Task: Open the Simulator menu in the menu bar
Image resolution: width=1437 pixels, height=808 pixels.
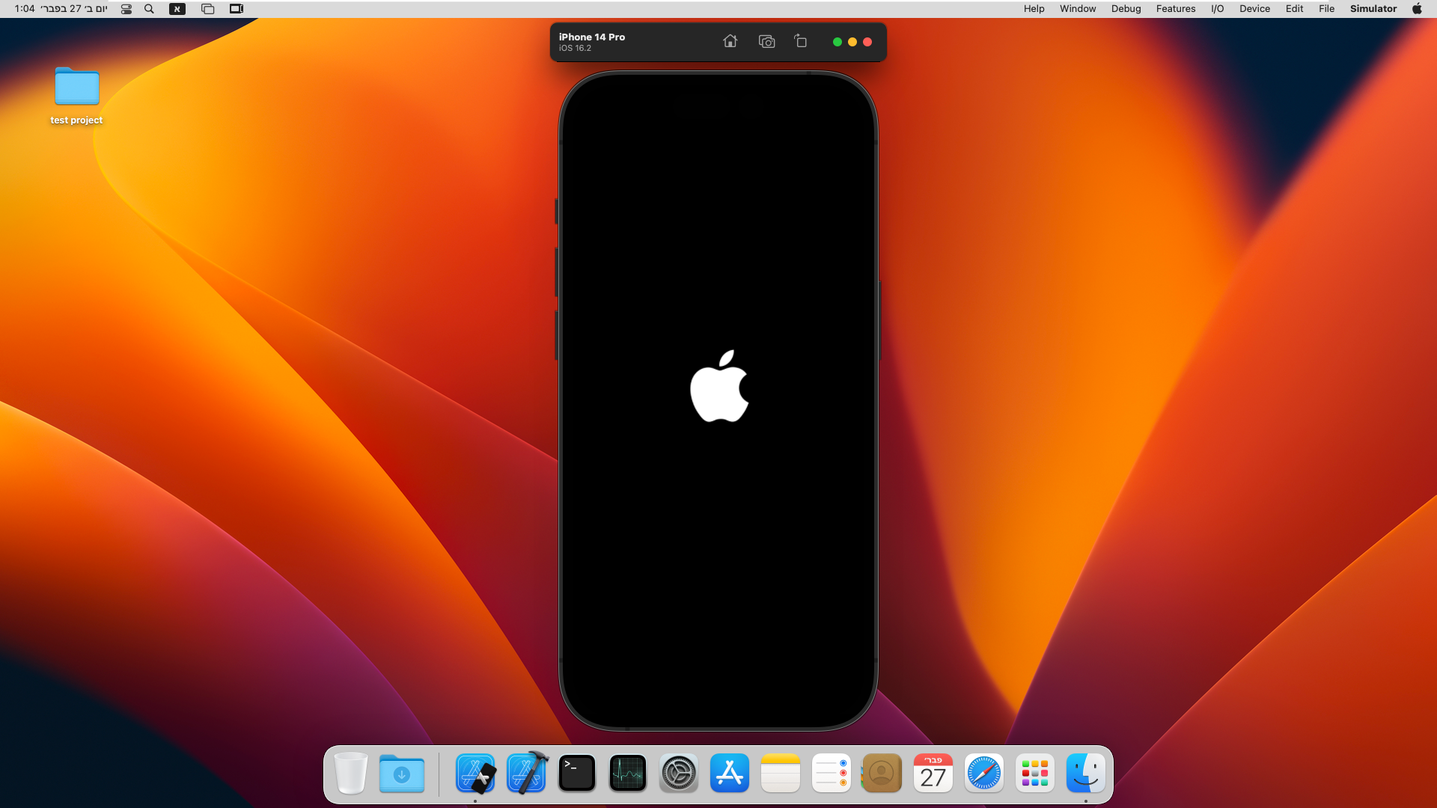Action: coord(1373,9)
